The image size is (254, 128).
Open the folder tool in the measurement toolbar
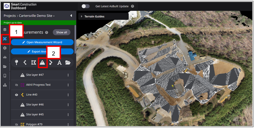(x=68, y=63)
